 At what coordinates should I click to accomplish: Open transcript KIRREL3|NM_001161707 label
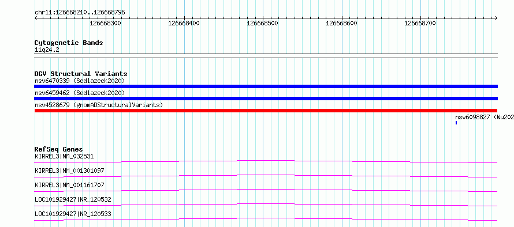click(69, 185)
